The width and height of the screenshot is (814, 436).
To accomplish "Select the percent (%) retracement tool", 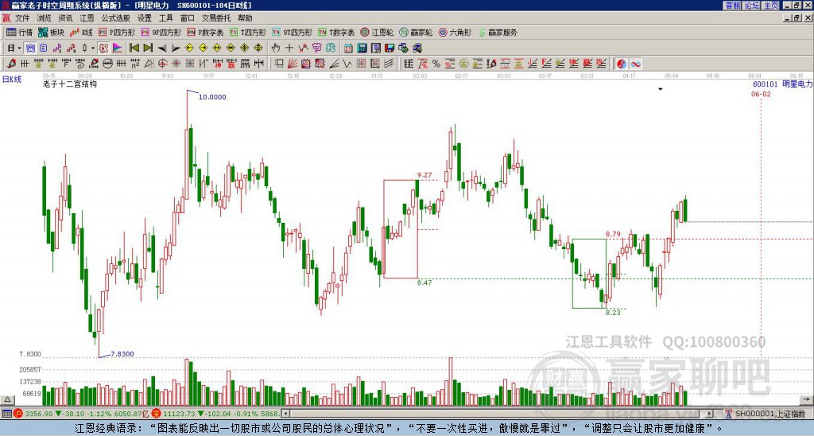I will 436,64.
